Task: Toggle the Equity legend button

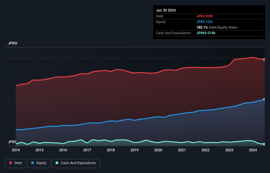Action: (39, 163)
